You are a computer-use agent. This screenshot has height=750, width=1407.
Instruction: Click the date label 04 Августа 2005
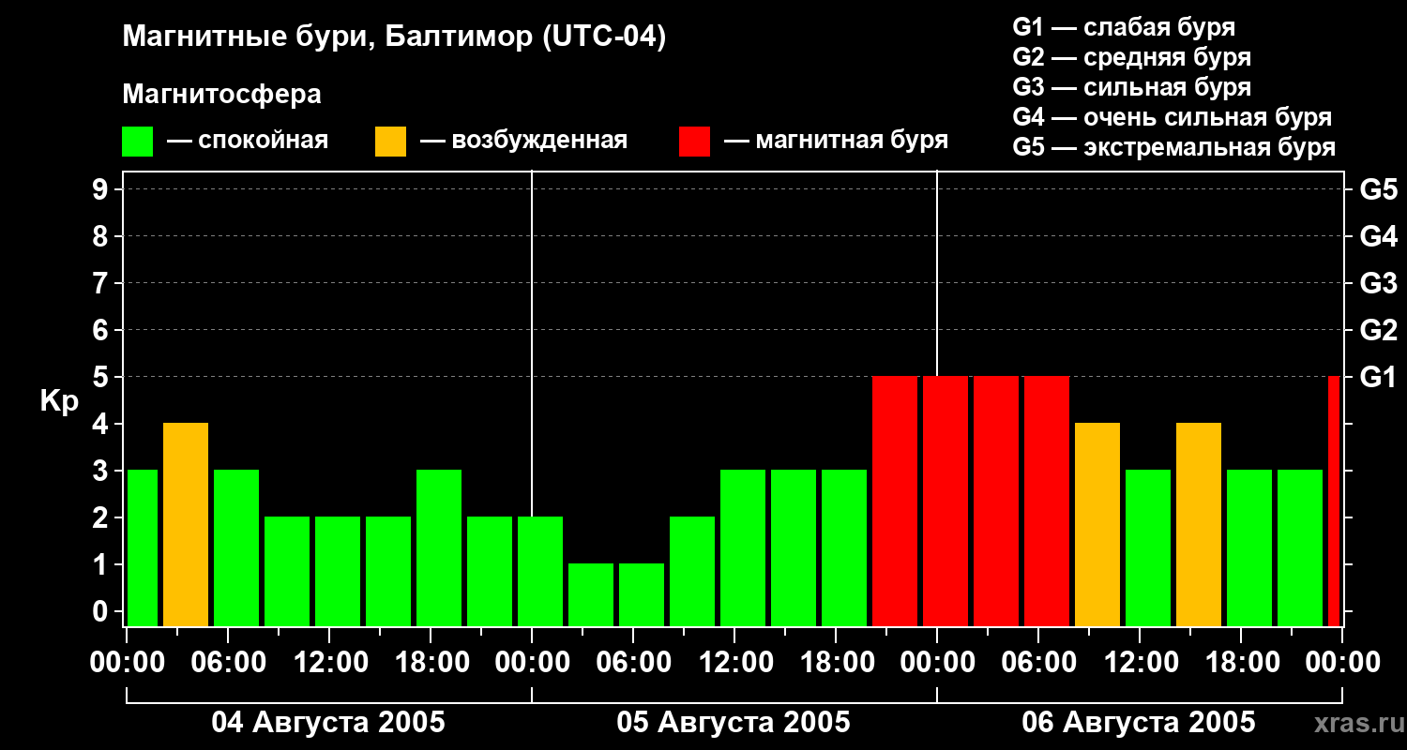click(328, 722)
